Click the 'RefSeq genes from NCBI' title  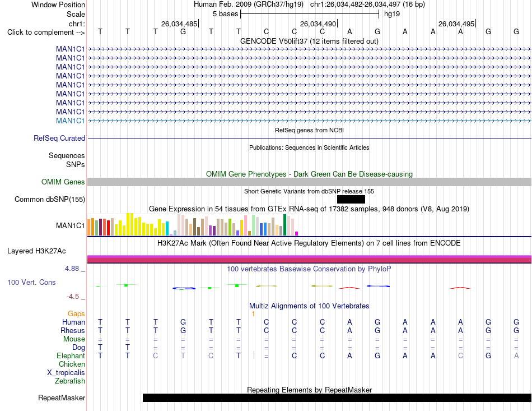(310, 130)
